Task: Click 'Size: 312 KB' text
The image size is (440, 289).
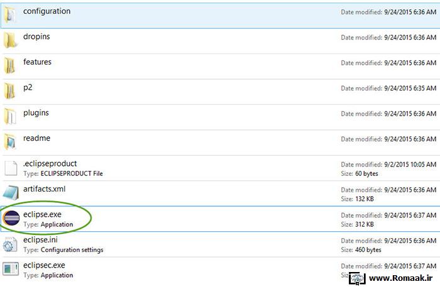Action: click(357, 224)
